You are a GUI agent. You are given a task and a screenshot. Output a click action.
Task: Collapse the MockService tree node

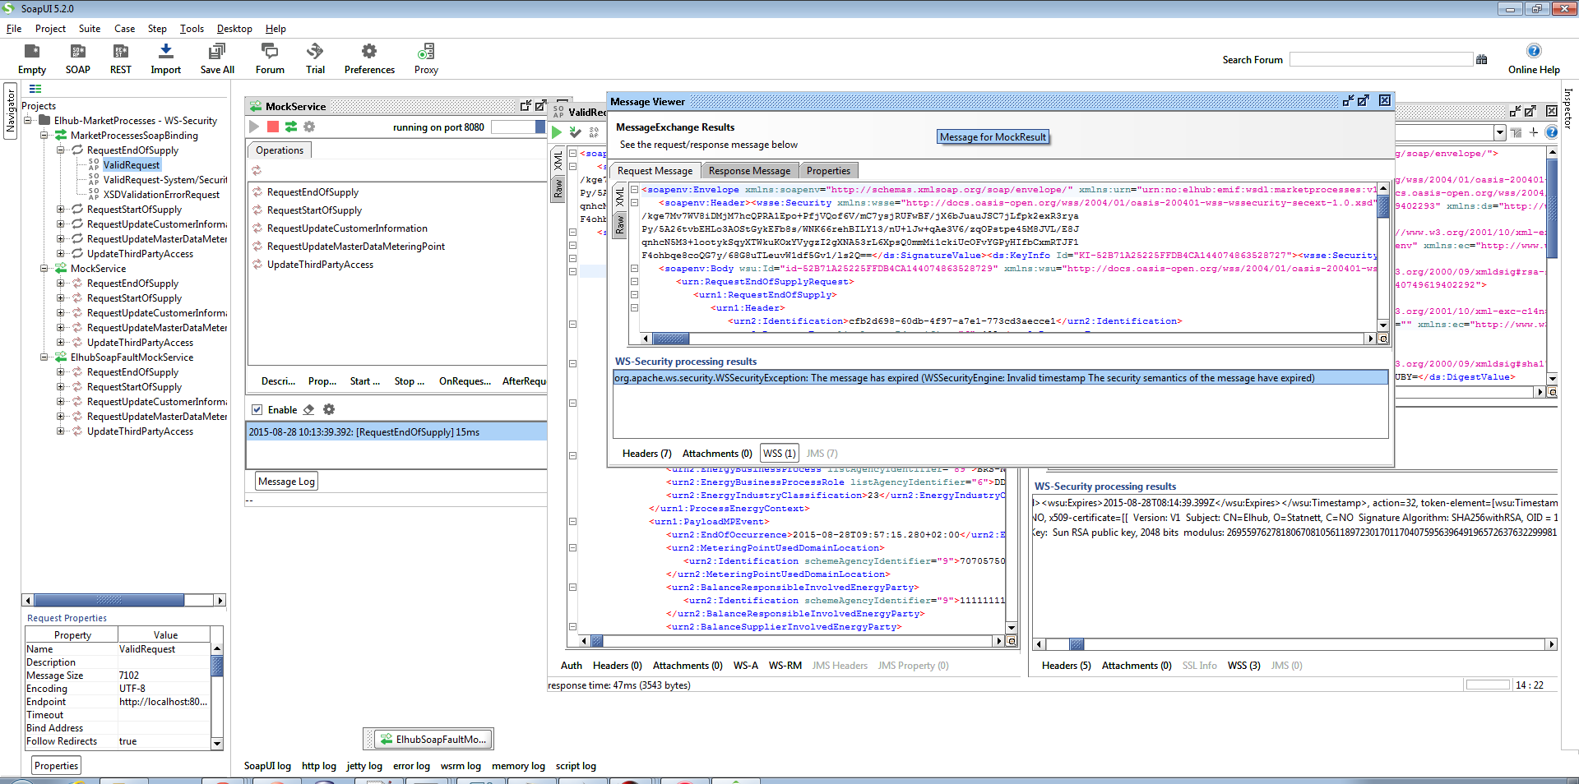[x=44, y=269]
